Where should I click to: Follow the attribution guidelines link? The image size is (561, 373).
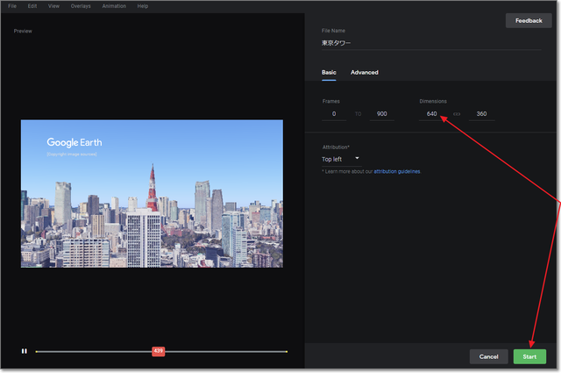tap(397, 172)
